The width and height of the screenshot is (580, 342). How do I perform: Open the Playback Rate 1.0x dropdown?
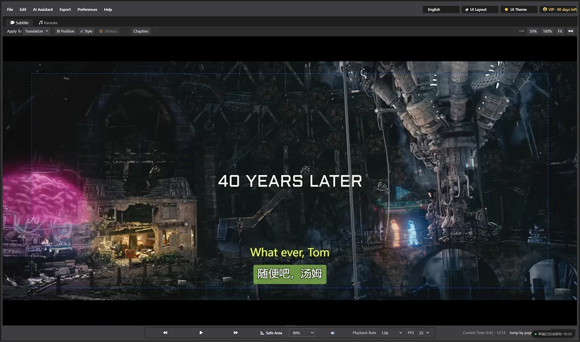(x=391, y=333)
